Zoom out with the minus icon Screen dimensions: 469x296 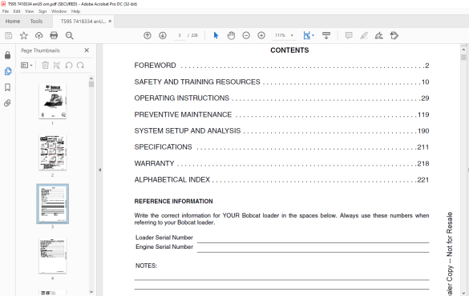pos(246,35)
